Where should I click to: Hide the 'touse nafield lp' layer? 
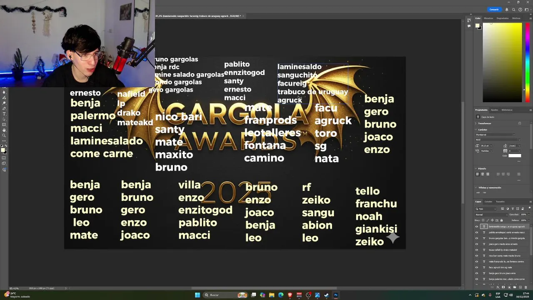(477, 250)
